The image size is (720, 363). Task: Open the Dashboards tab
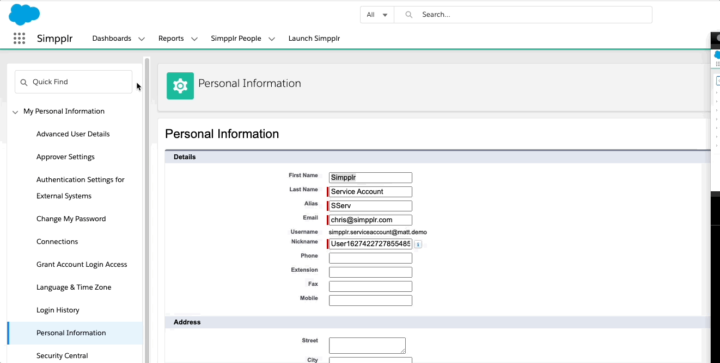112,39
